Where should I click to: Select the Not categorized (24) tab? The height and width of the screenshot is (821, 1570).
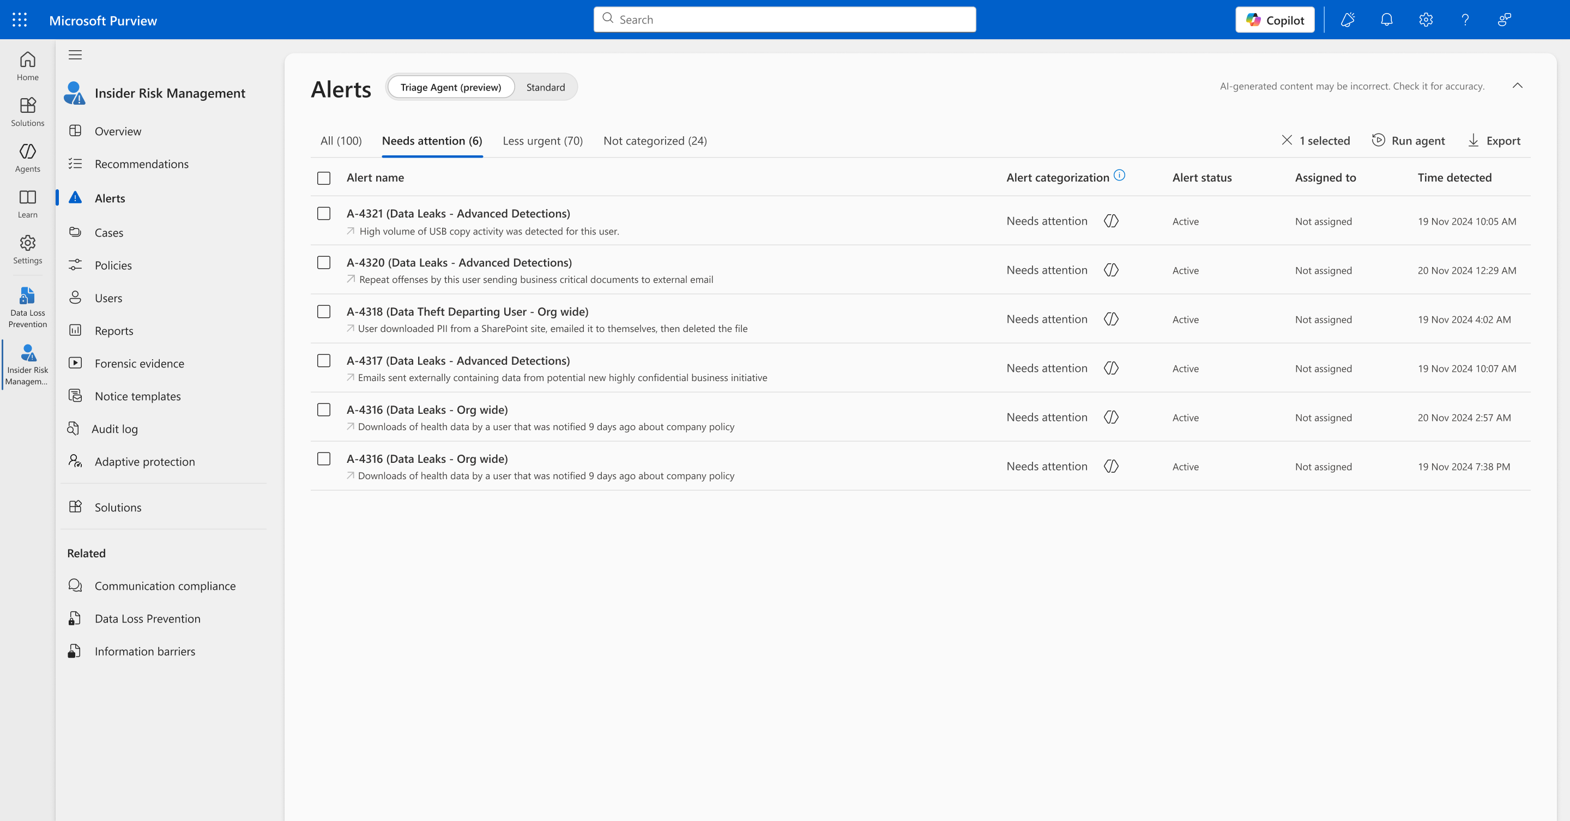[655, 141]
